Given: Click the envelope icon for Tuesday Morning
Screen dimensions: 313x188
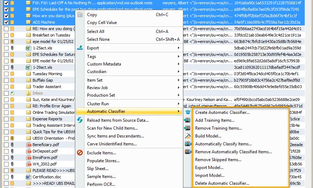Looking at the screenshot, I should (29, 74).
